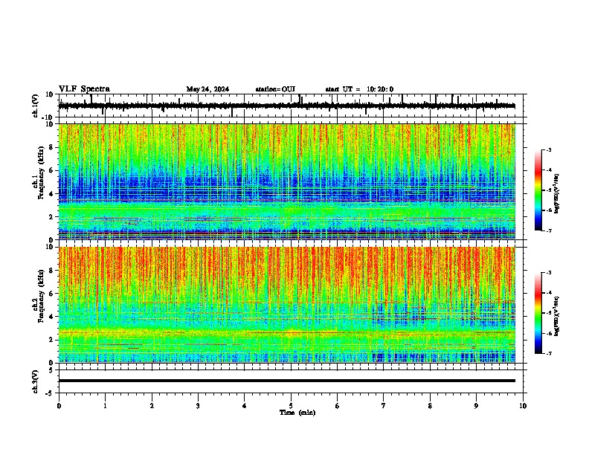Click time axis tick label "9"

tap(476, 406)
